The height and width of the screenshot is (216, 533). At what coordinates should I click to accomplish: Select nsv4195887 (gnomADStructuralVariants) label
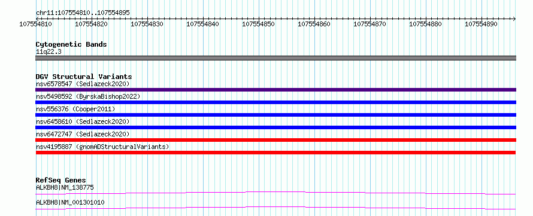click(102, 147)
